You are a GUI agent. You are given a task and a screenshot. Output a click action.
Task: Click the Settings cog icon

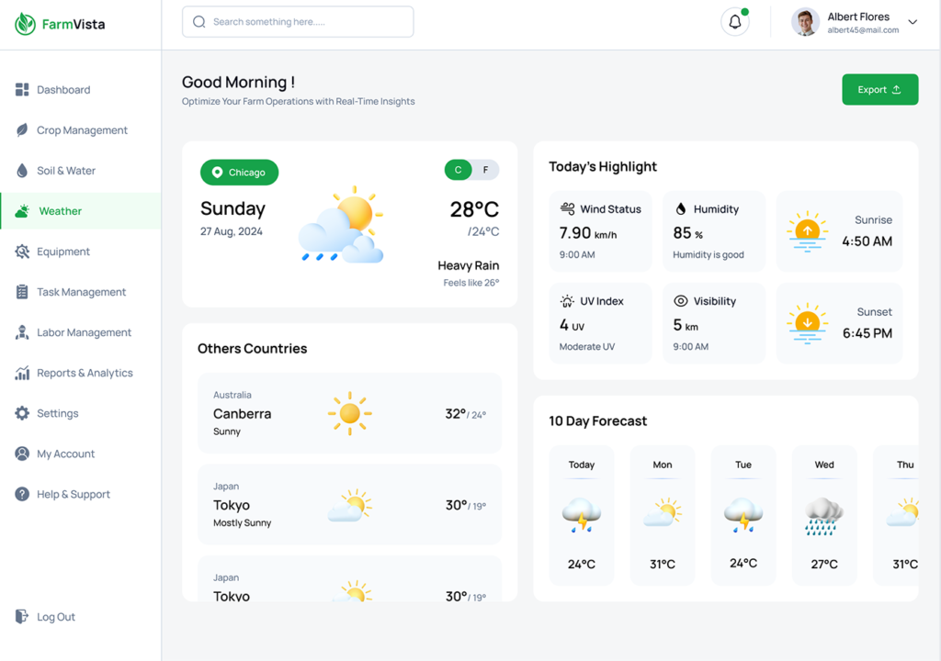click(x=22, y=413)
